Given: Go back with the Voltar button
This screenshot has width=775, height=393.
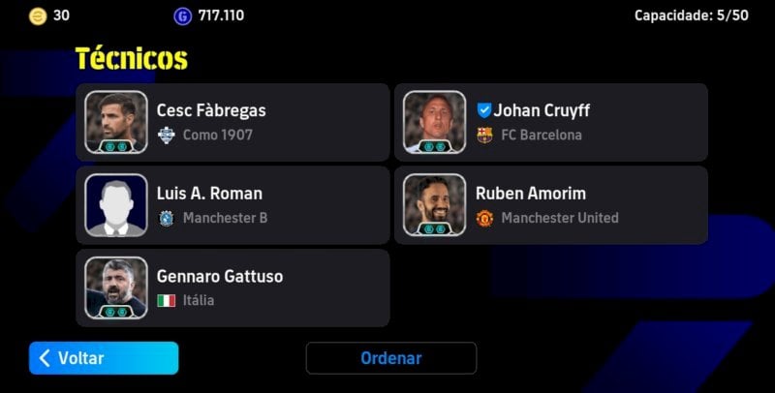Looking at the screenshot, I should (104, 358).
